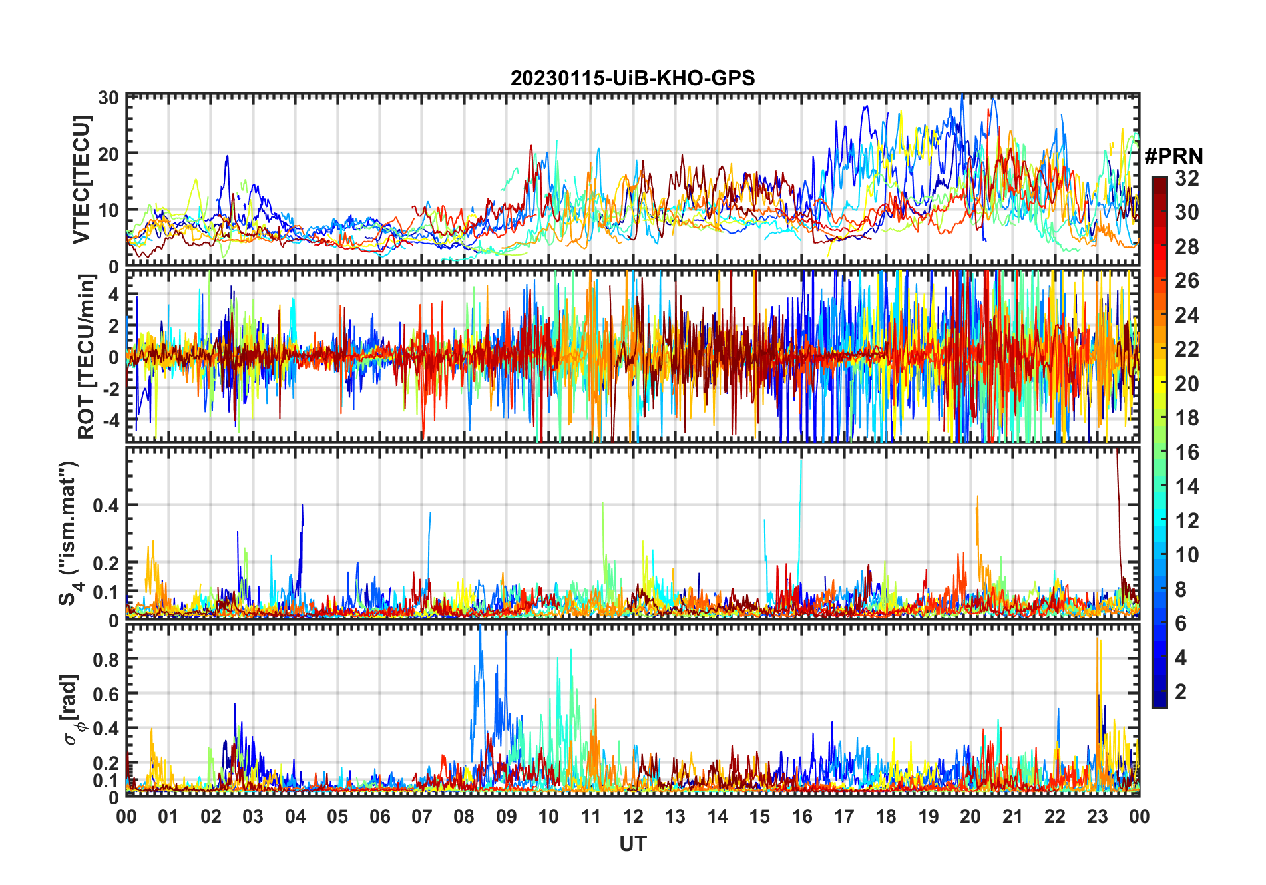This screenshot has width=1266, height=885.
Task: Click VTEC axis tick label 20
Action: tap(108, 154)
